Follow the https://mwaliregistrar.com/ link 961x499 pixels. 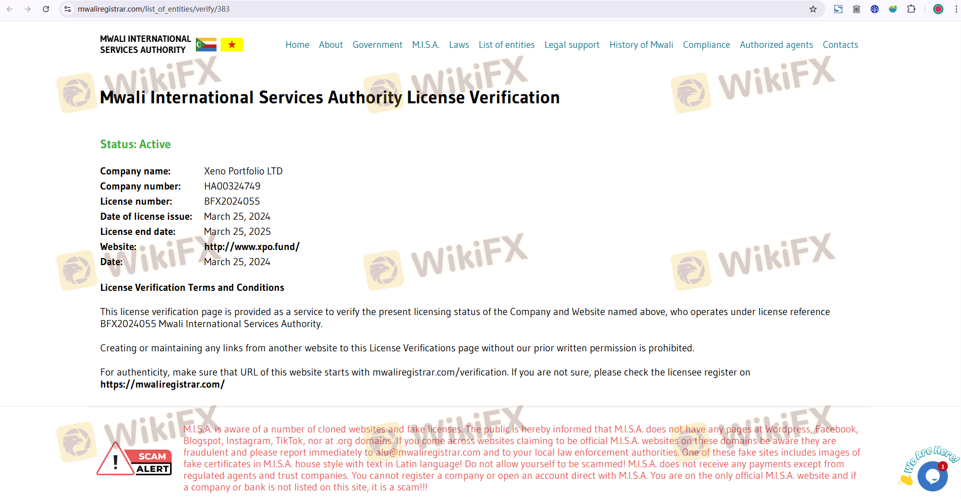[x=162, y=385]
